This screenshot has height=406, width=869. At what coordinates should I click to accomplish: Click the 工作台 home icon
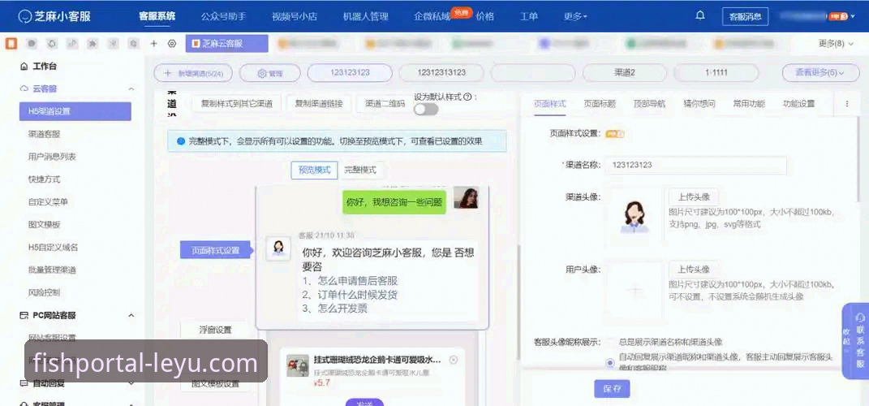24,67
